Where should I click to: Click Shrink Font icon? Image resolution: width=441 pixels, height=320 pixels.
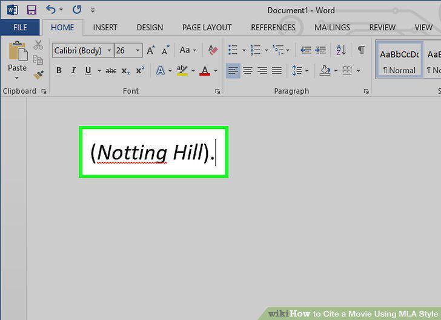[165, 50]
